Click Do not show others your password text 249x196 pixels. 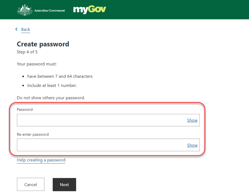coord(51,98)
